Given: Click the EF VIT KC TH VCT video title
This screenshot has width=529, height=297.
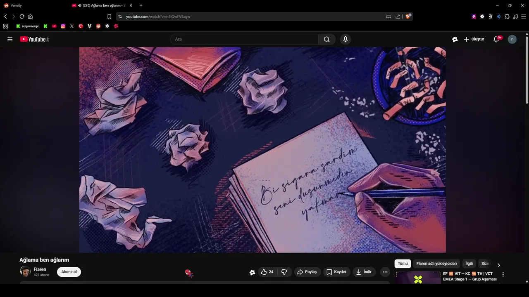Looking at the screenshot, I should (469, 276).
